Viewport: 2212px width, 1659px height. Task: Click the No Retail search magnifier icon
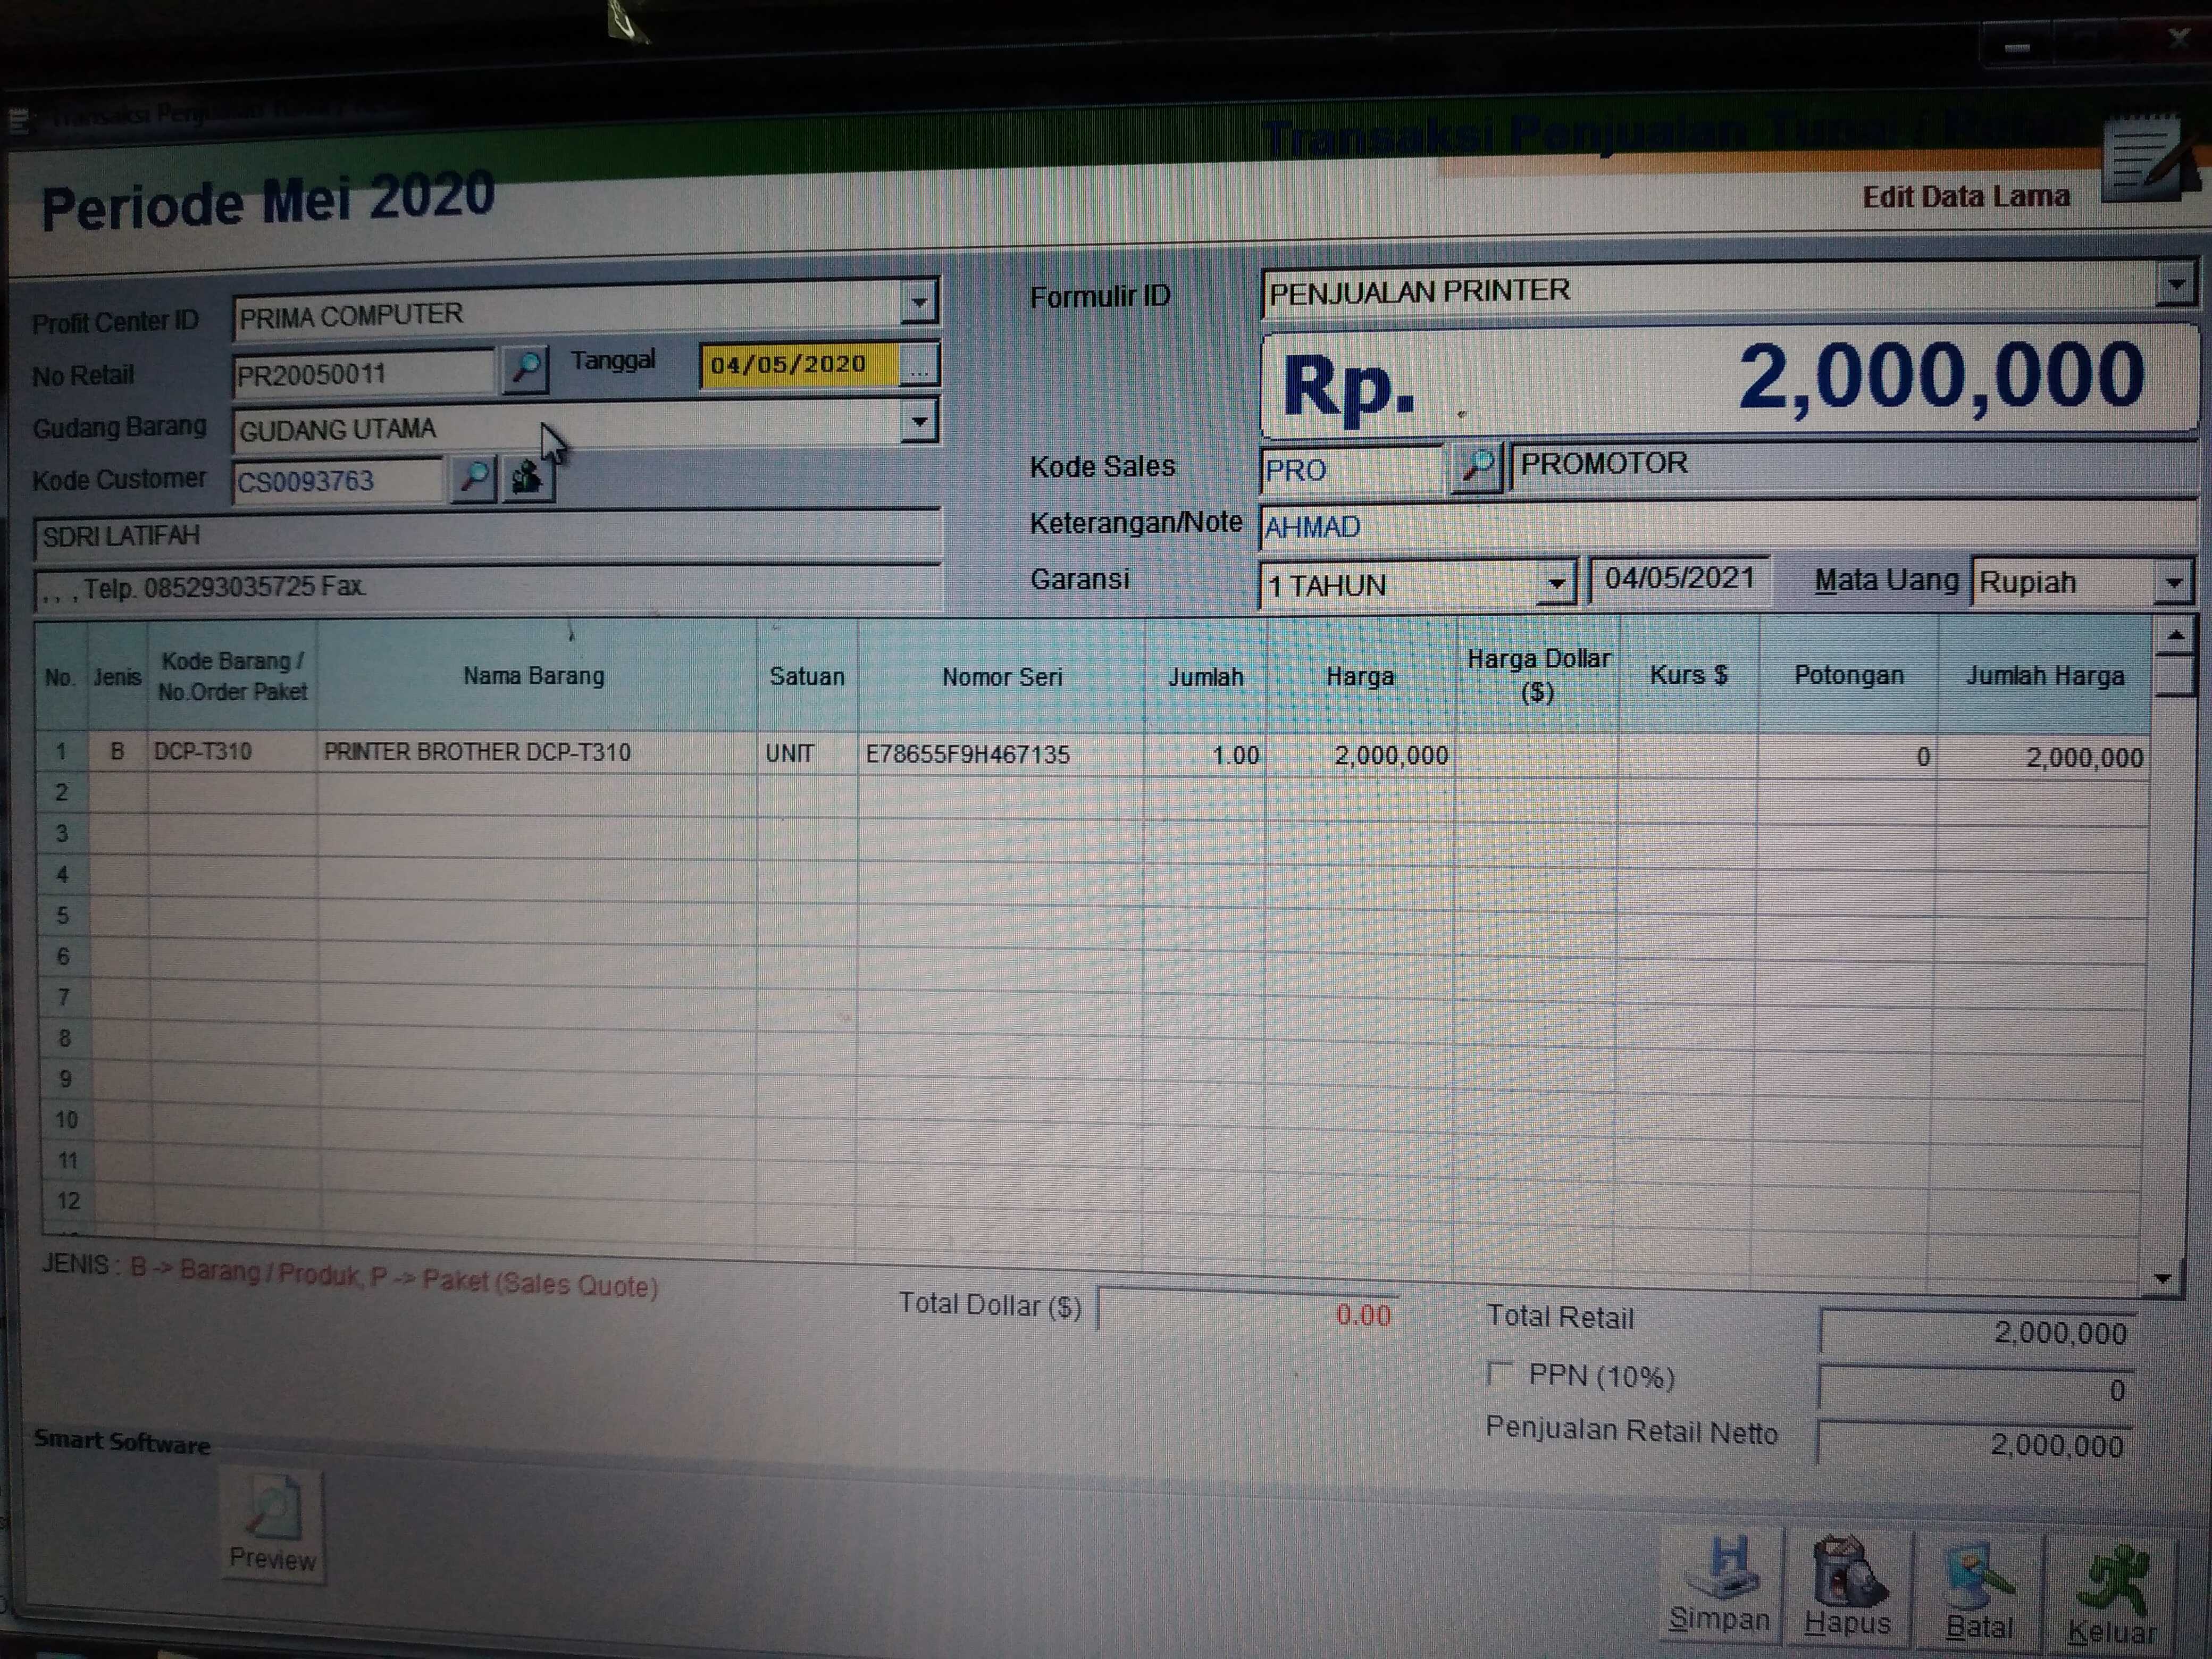click(525, 369)
